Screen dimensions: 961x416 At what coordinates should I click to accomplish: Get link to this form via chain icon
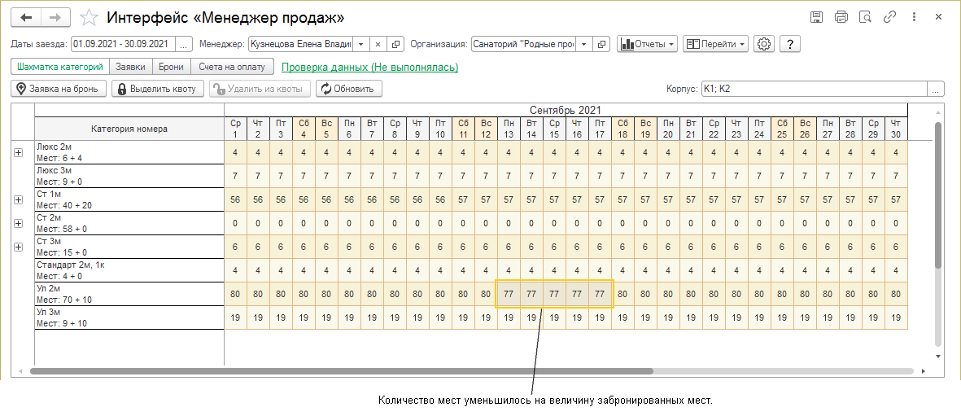point(889,17)
